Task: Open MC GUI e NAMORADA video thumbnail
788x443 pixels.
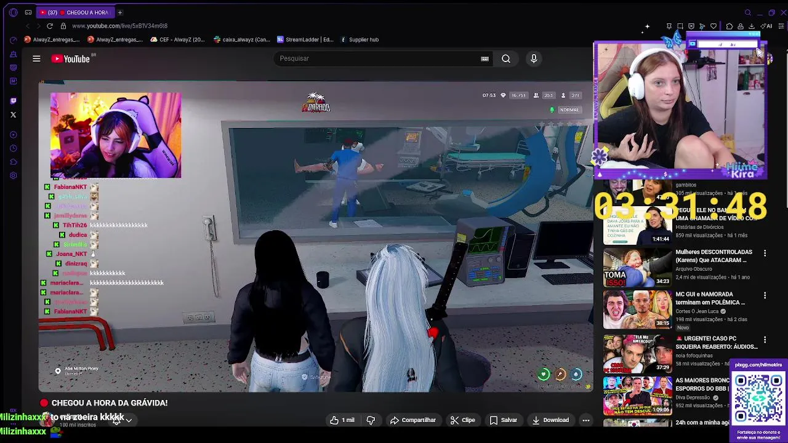Action: (x=637, y=309)
